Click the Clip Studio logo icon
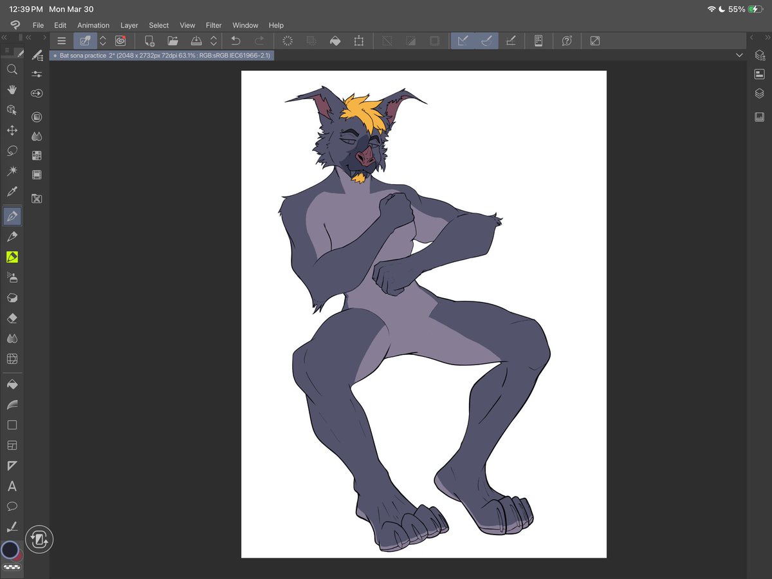The height and width of the screenshot is (579, 772). [15, 25]
